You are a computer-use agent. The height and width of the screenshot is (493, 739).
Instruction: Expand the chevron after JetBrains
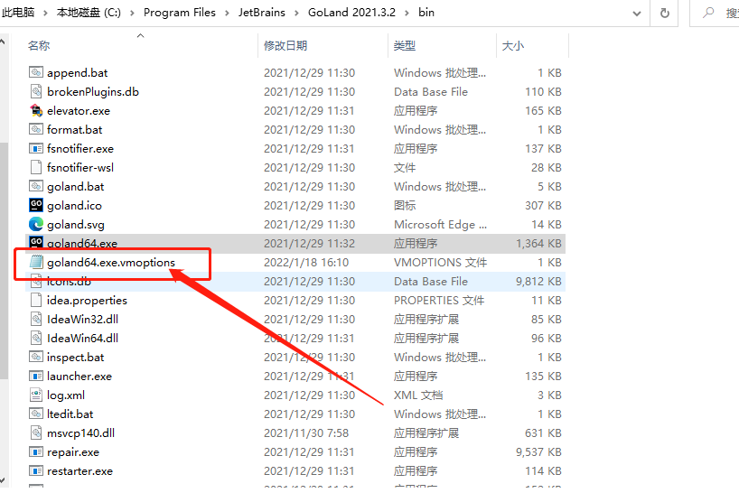[296, 13]
